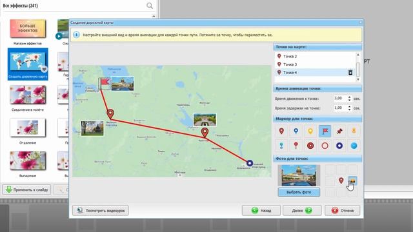The width and height of the screenshot is (413, 232).
Task: Choose the blue map pin marker
Action: tap(296, 131)
